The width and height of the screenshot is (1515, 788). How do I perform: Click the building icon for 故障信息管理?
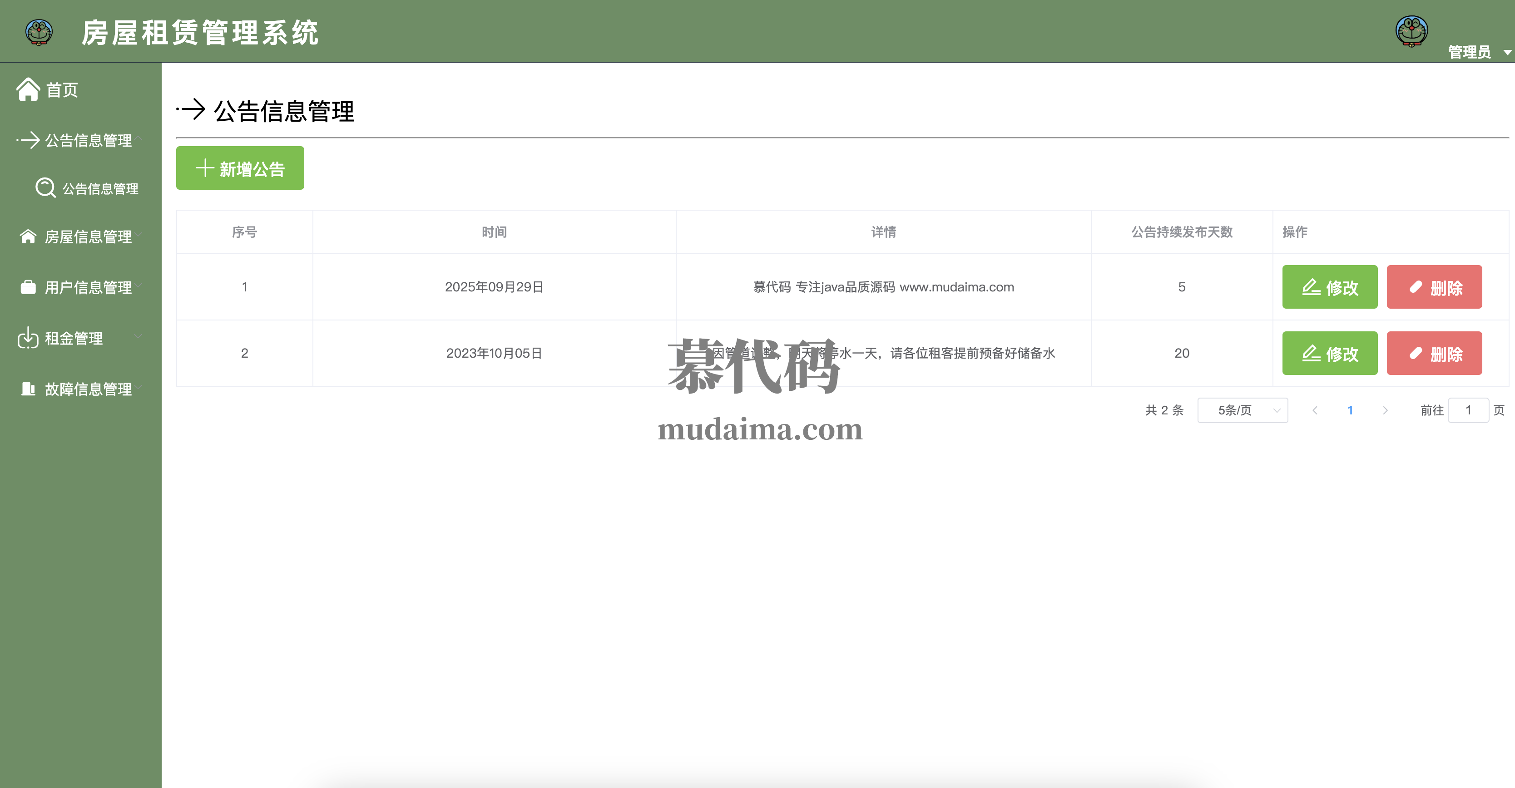[x=28, y=389]
